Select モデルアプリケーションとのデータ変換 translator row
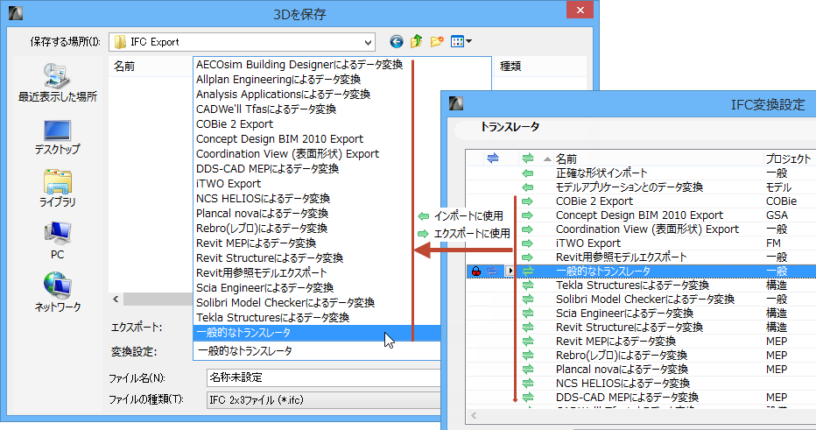This screenshot has width=816, height=430. (641, 187)
